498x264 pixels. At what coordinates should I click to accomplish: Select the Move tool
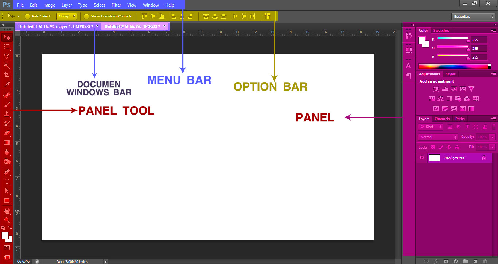point(7,37)
